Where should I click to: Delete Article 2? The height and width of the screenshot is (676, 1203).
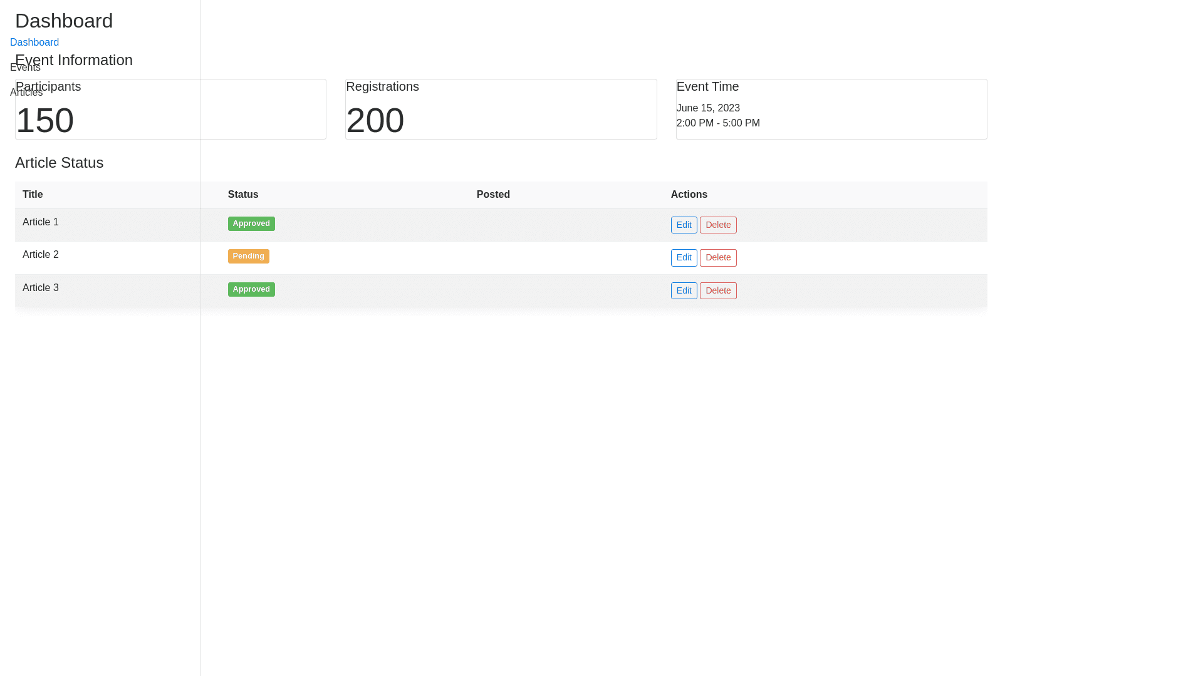tap(717, 257)
